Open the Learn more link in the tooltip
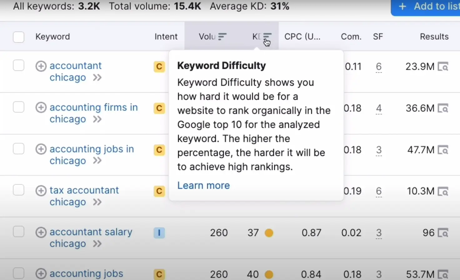The width and height of the screenshot is (460, 280). [x=203, y=185]
